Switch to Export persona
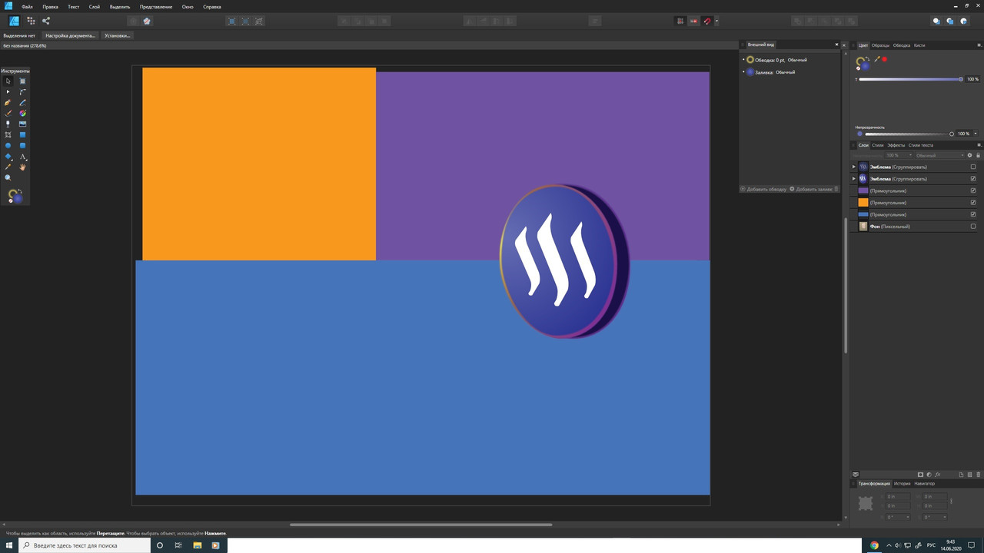This screenshot has width=984, height=553. click(x=46, y=21)
